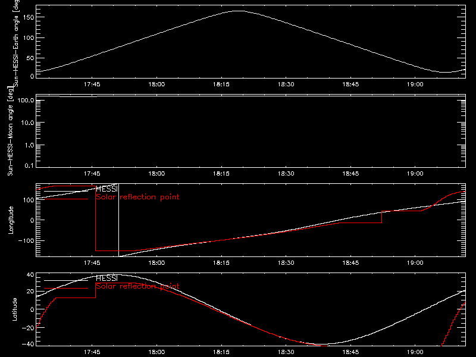This screenshot has height=357, width=476.
Task: Select 18:15 time label under Moon angle plot
Action: [x=221, y=174]
